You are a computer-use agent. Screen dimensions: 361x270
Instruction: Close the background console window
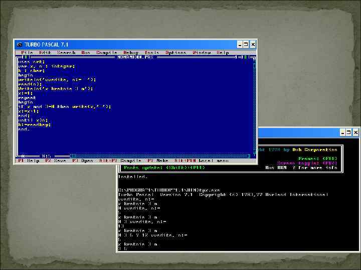click(355, 132)
